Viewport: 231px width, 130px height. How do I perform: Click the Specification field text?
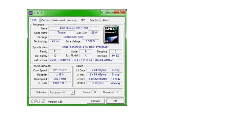pos(85,47)
